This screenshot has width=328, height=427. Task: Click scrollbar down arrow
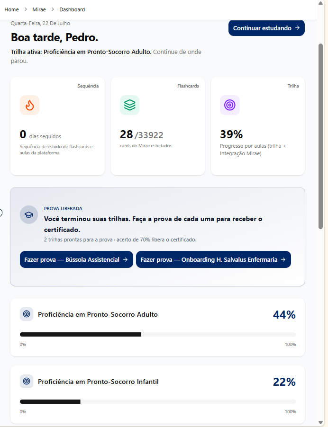click(320, 422)
